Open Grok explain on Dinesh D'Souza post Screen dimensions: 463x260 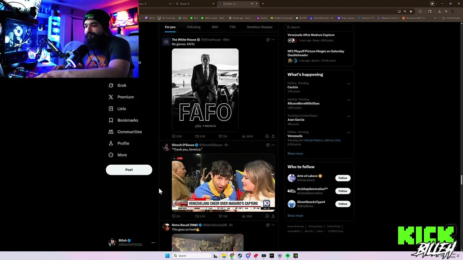[268, 145]
